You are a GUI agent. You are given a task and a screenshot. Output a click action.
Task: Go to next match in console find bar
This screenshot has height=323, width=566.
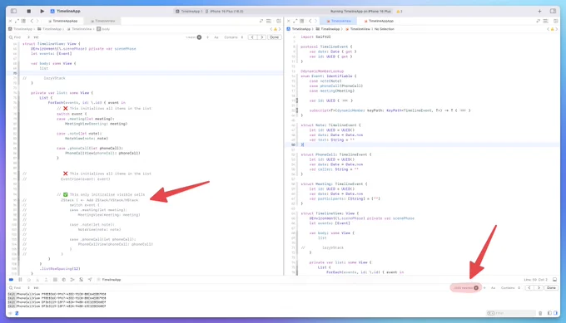[x=539, y=288]
